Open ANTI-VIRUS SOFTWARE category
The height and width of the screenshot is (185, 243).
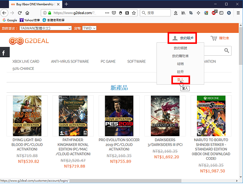pyautogui.click(x=70, y=61)
